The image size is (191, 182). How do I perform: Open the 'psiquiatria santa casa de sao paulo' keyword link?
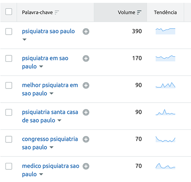pyautogui.click(x=50, y=116)
